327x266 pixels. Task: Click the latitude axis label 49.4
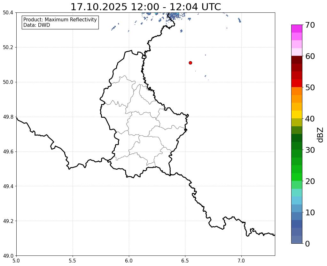pos(8,186)
